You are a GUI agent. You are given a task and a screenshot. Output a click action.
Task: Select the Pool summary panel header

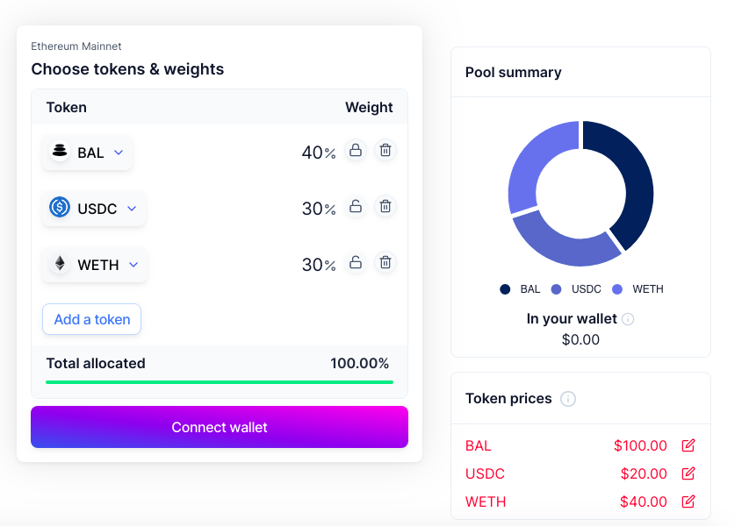(x=514, y=72)
